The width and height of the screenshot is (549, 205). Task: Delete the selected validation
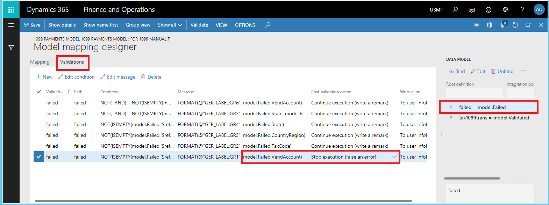[151, 77]
